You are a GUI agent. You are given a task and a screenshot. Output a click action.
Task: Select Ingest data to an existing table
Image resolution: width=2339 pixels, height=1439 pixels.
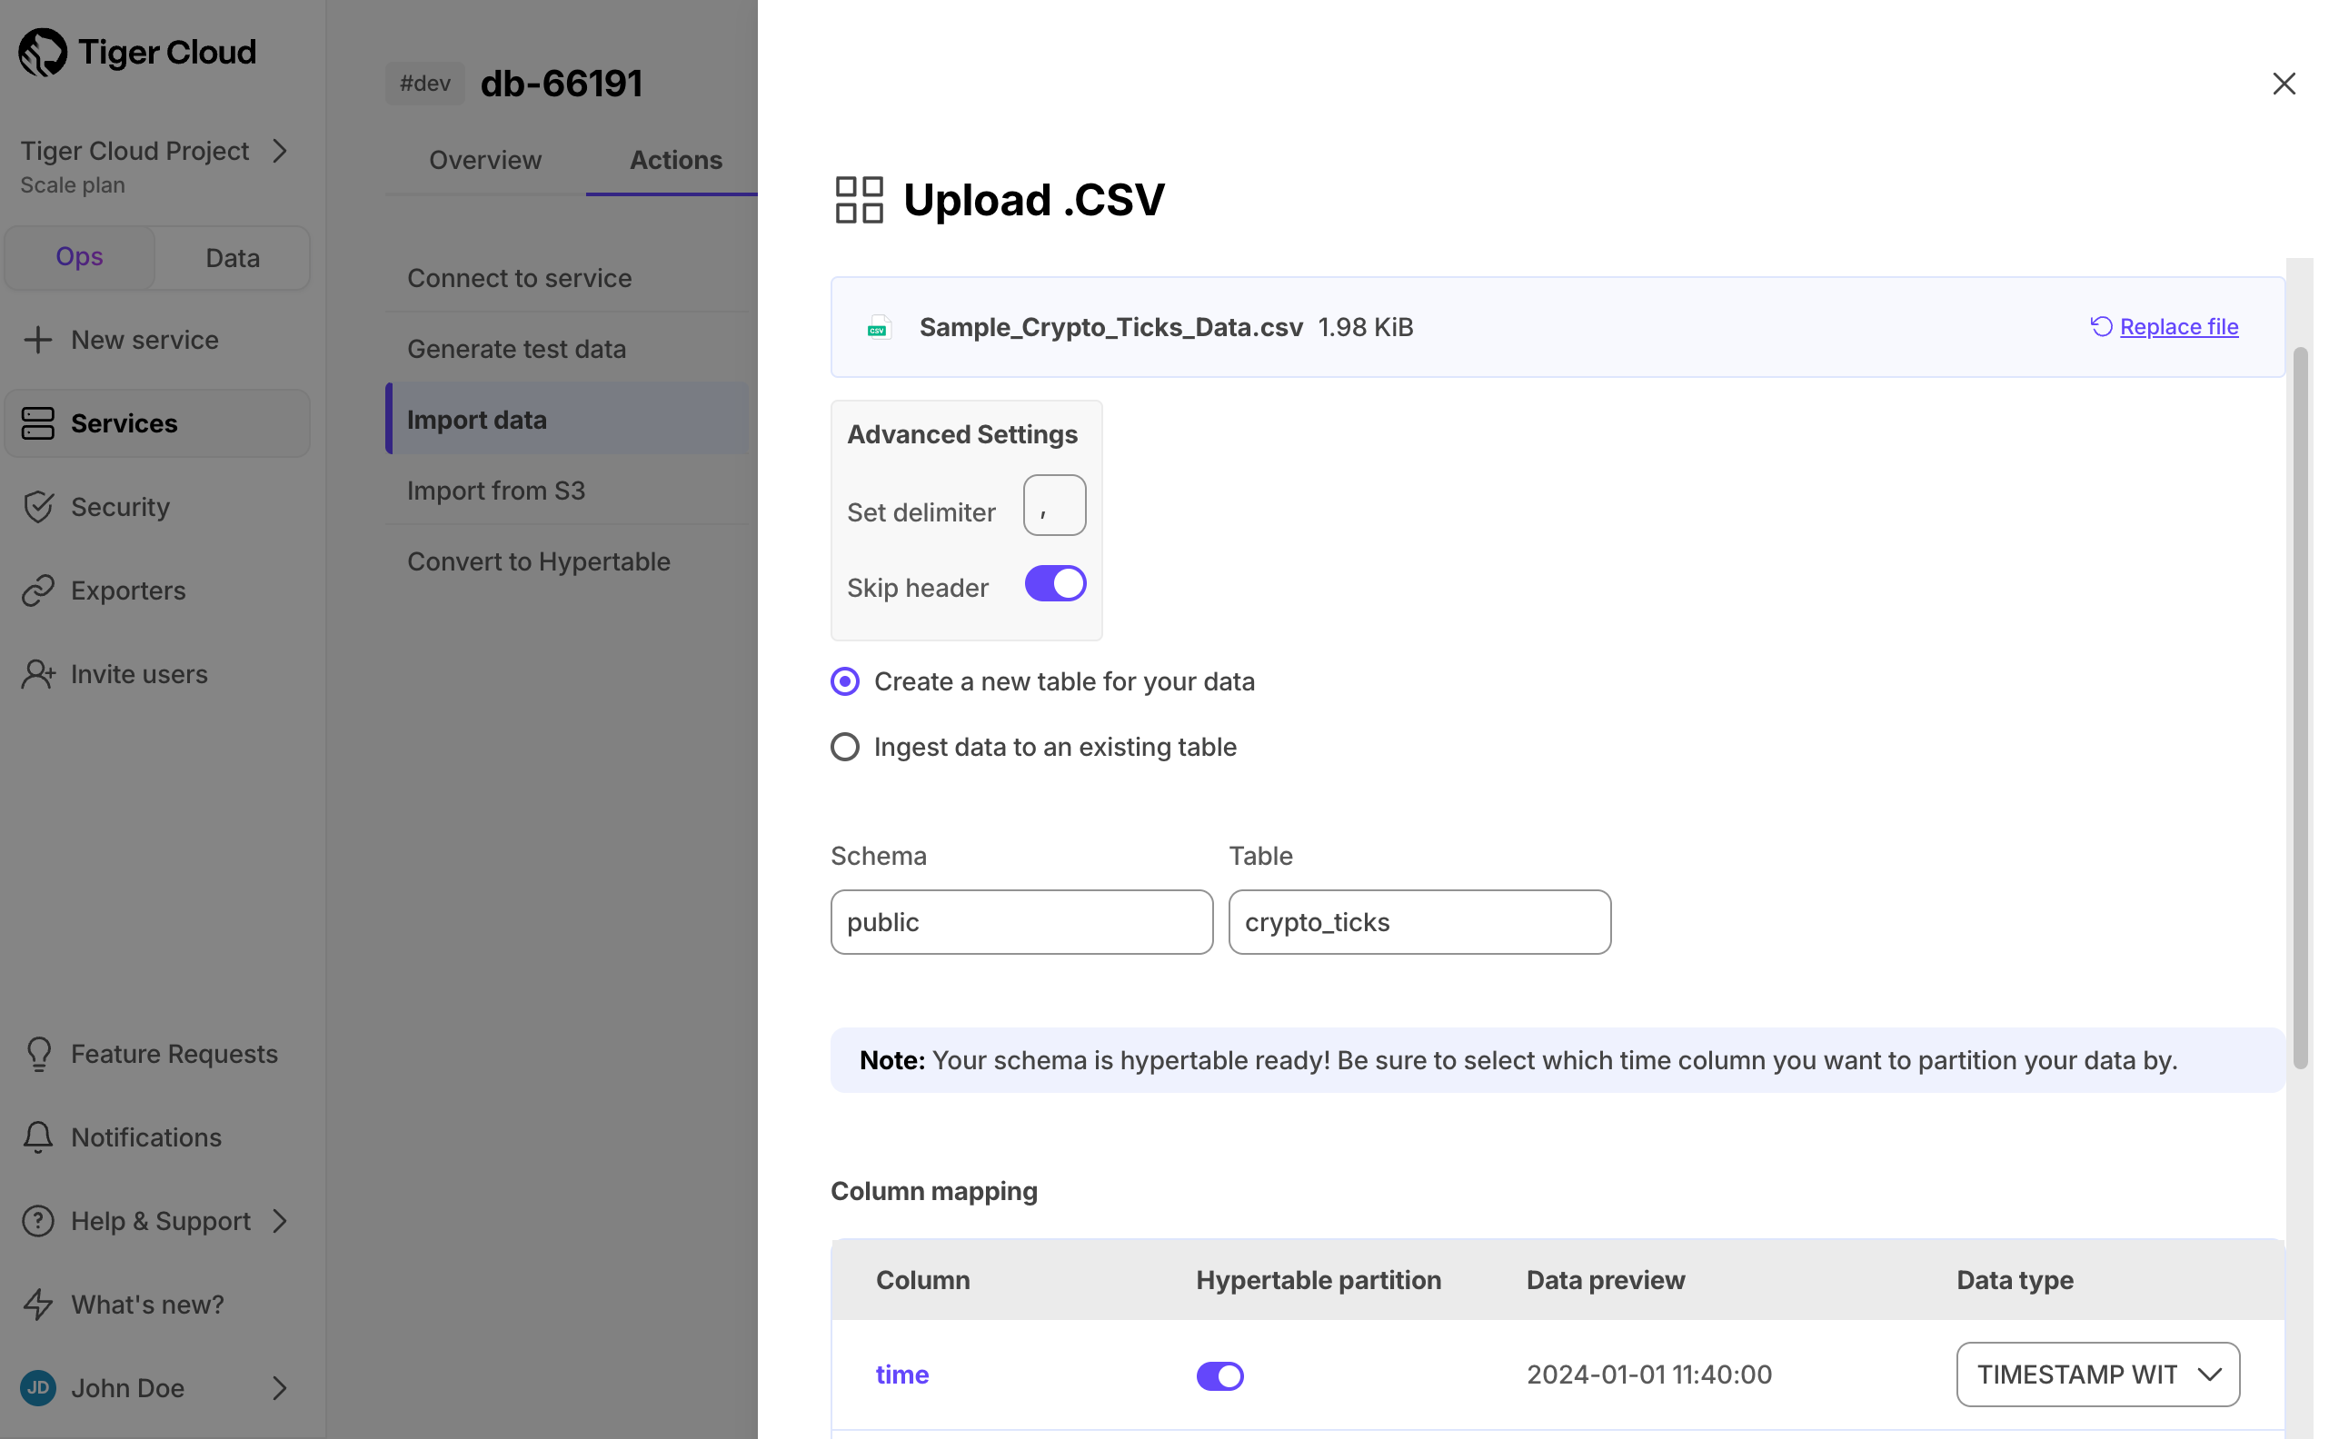(844, 746)
